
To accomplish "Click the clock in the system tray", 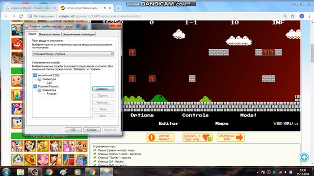I will coord(303,172).
